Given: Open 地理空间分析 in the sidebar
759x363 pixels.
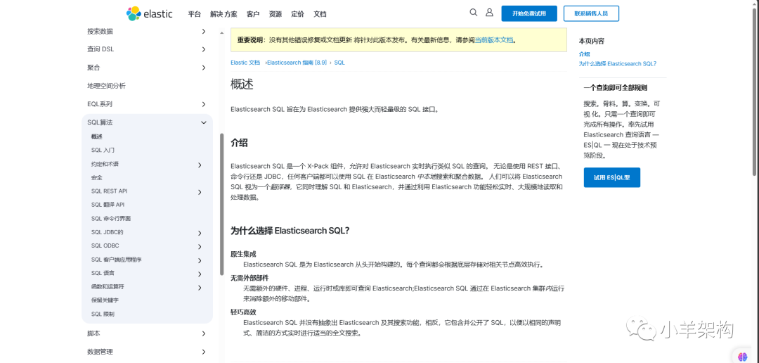Looking at the screenshot, I should (x=106, y=86).
